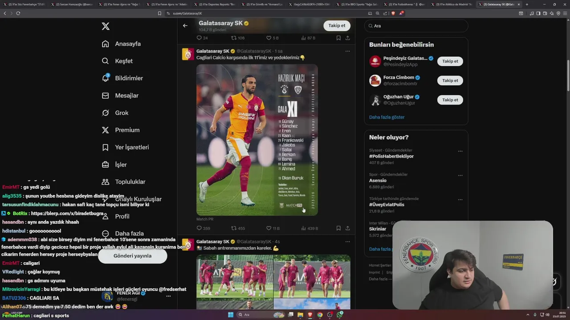Open Keşfet explore page

pos(117,61)
